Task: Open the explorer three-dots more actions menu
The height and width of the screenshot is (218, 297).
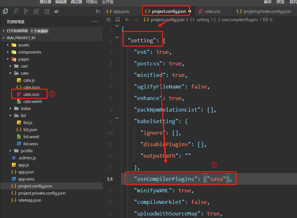Action: [x=95, y=22]
